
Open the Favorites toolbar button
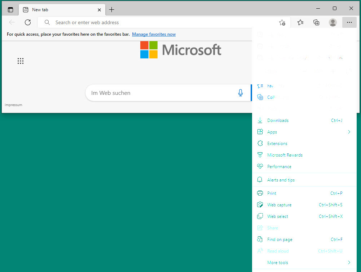point(300,22)
